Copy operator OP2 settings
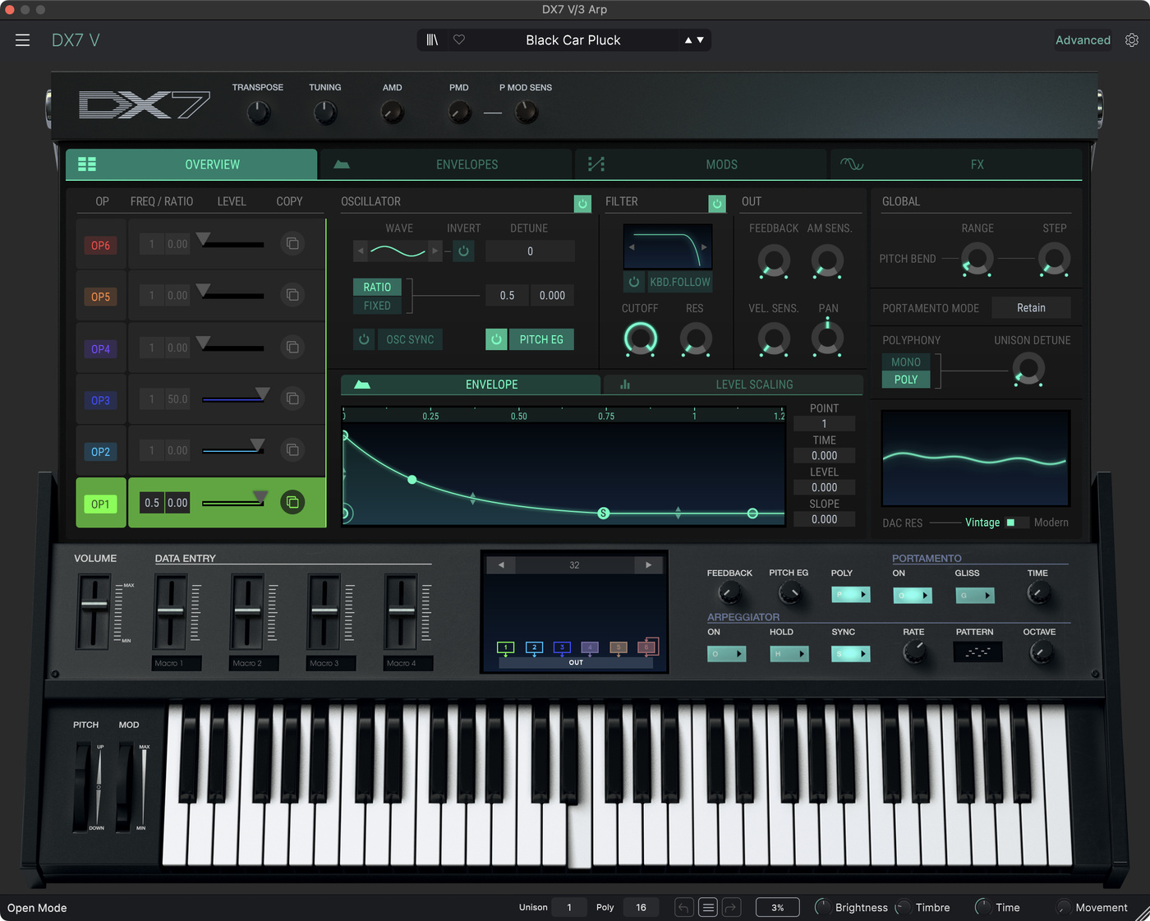 click(x=292, y=449)
